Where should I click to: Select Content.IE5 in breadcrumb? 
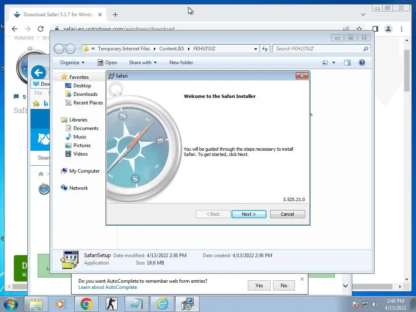(x=171, y=49)
